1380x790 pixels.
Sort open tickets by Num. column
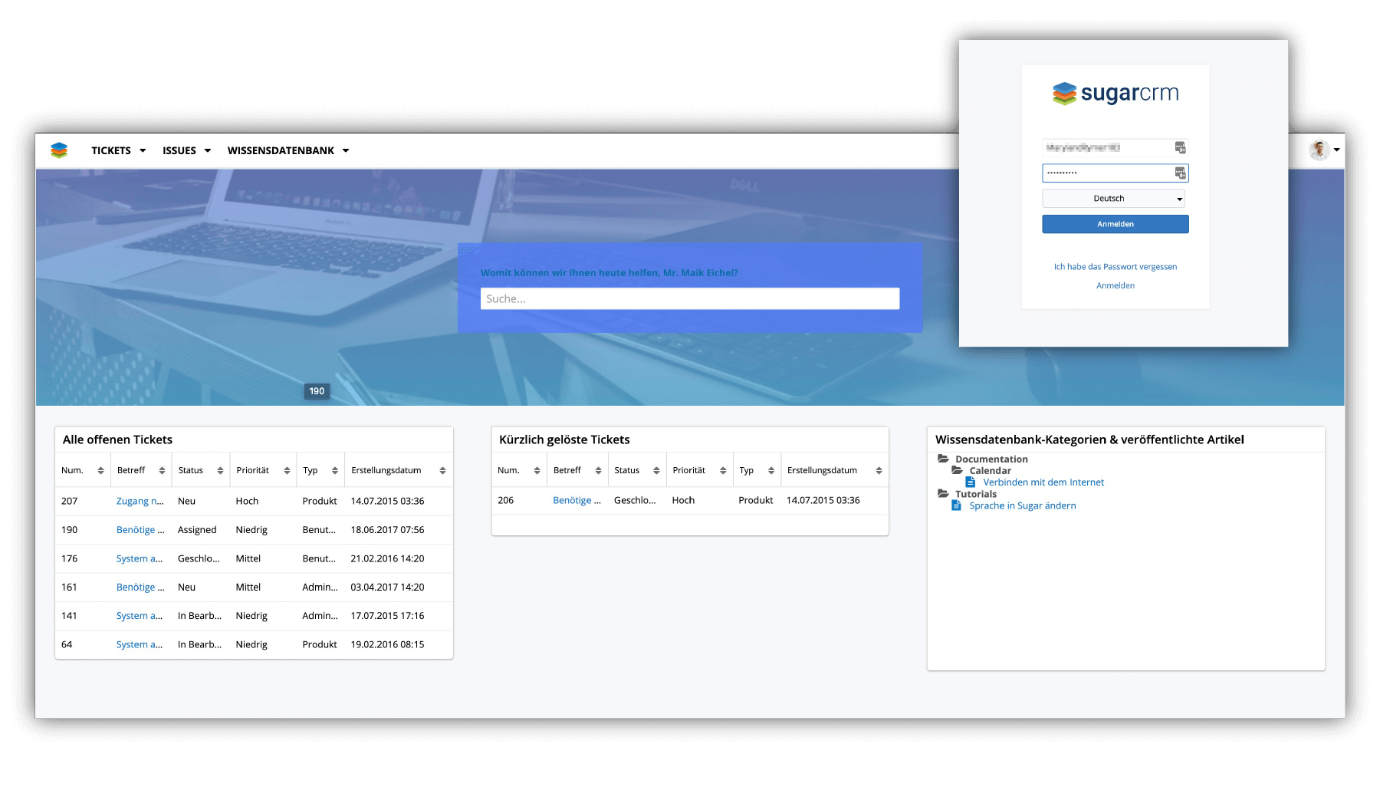click(x=100, y=471)
